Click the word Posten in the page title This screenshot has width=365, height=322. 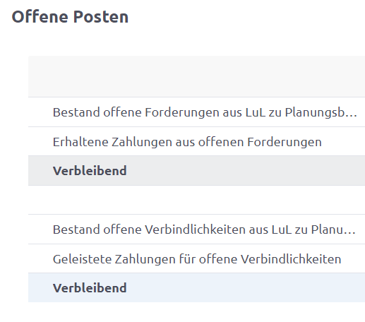tap(101, 17)
